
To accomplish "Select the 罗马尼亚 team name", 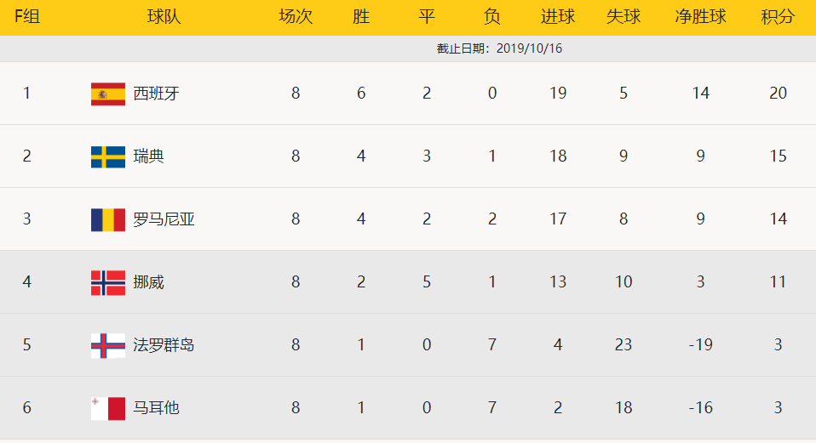I will click(x=164, y=219).
